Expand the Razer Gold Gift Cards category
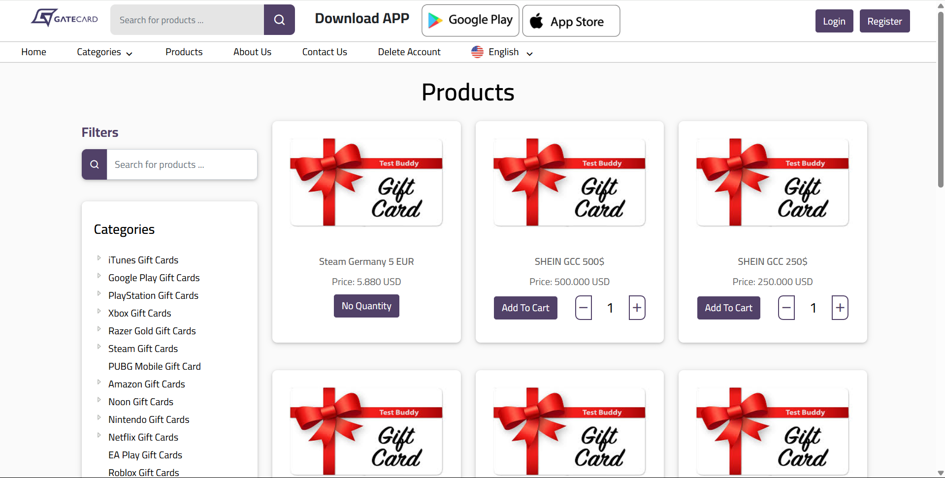Image resolution: width=945 pixels, height=478 pixels. [x=99, y=329]
